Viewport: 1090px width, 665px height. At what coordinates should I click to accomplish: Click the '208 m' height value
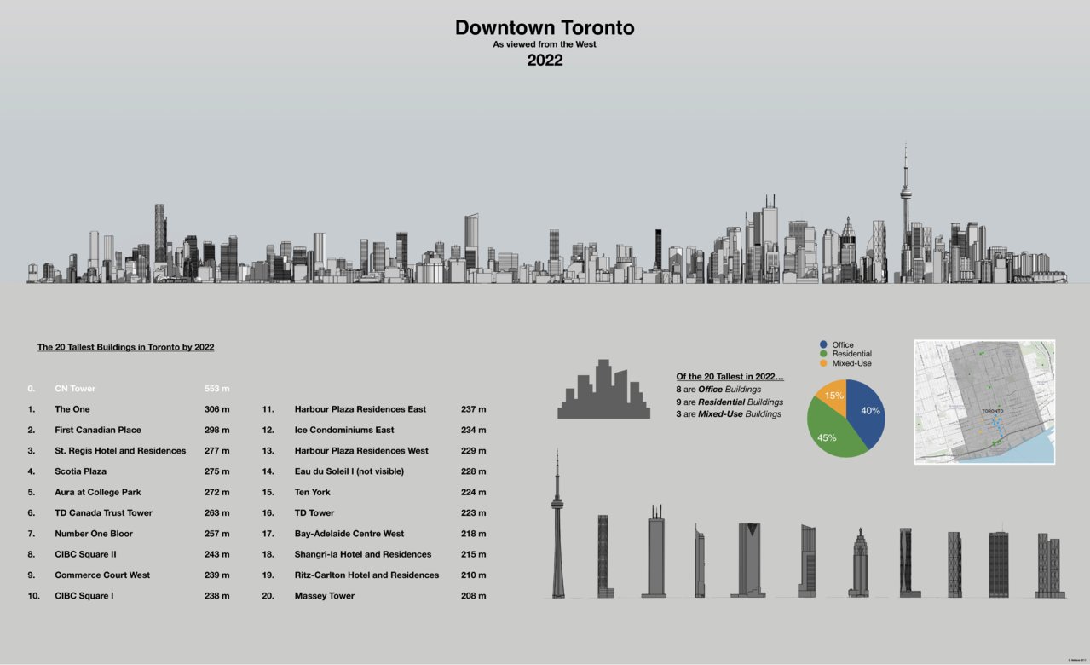473,595
